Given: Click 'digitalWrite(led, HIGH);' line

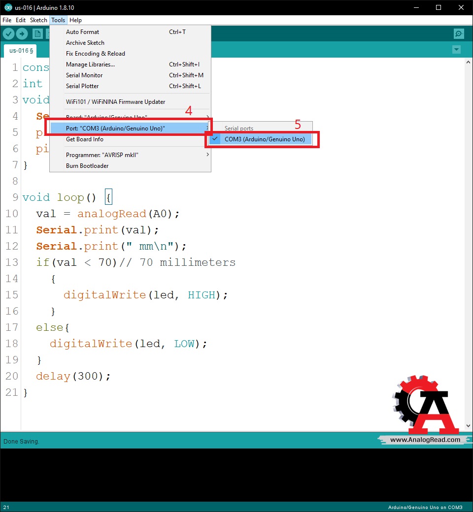Looking at the screenshot, I should pos(145,295).
